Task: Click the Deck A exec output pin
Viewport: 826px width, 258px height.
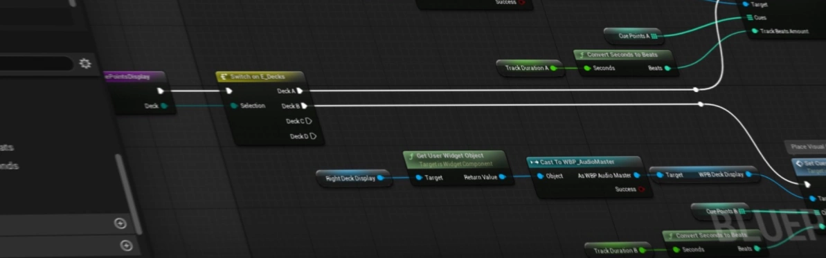Action: pyautogui.click(x=300, y=91)
